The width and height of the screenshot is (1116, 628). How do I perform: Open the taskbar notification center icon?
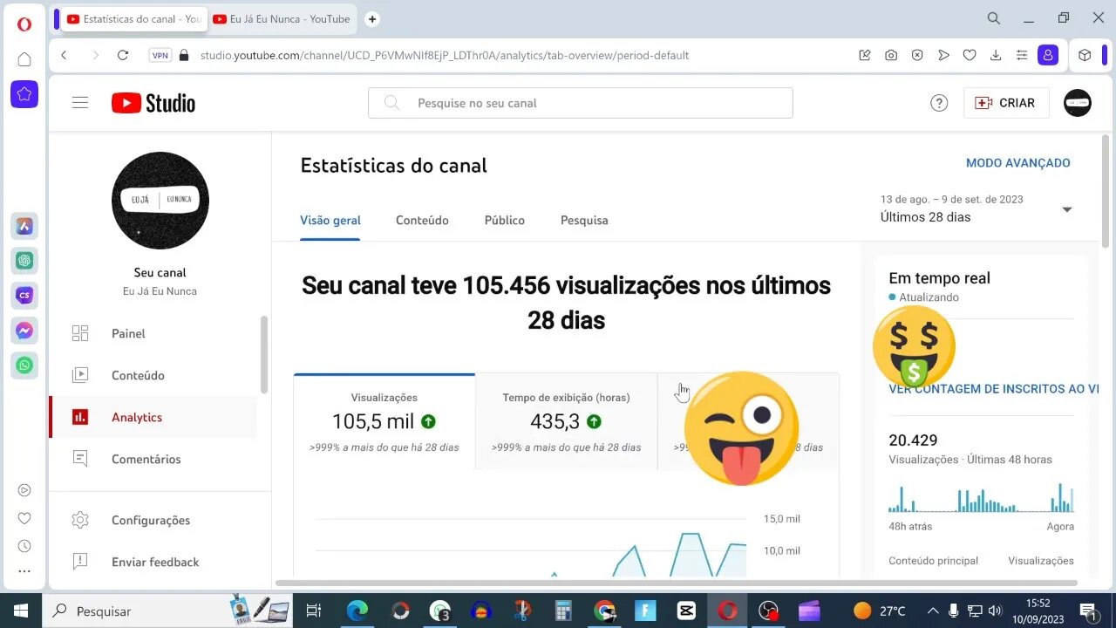1088,611
